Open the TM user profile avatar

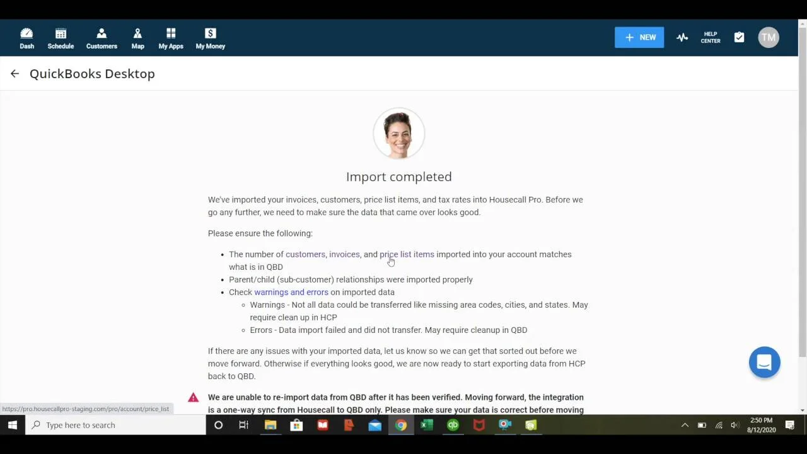pos(768,37)
